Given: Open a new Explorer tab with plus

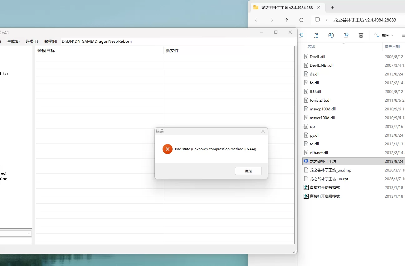Looking at the screenshot, I should [x=332, y=7].
